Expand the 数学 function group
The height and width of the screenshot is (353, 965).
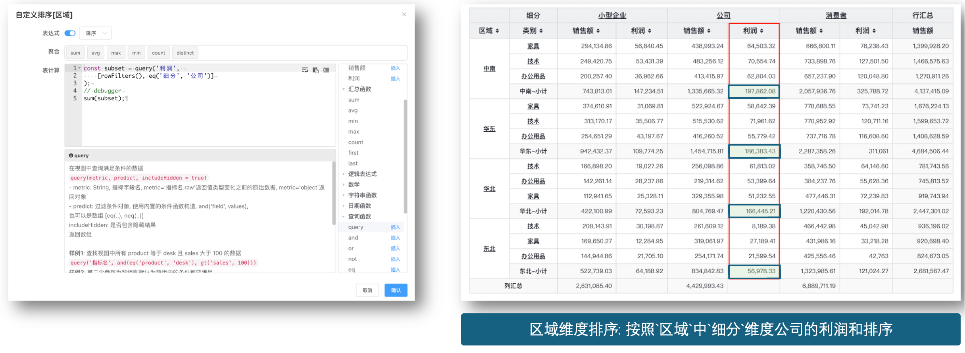tap(343, 185)
